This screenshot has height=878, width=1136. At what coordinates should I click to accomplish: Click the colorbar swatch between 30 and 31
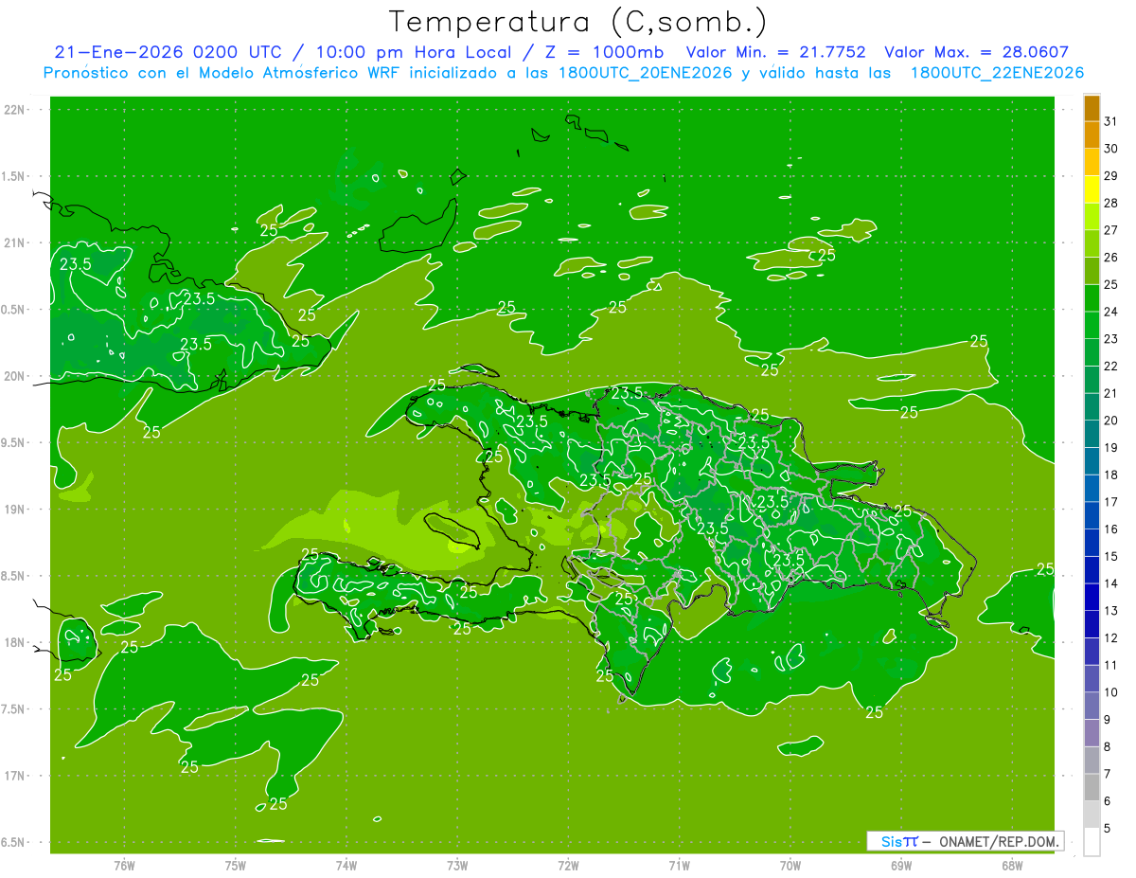point(1092,134)
